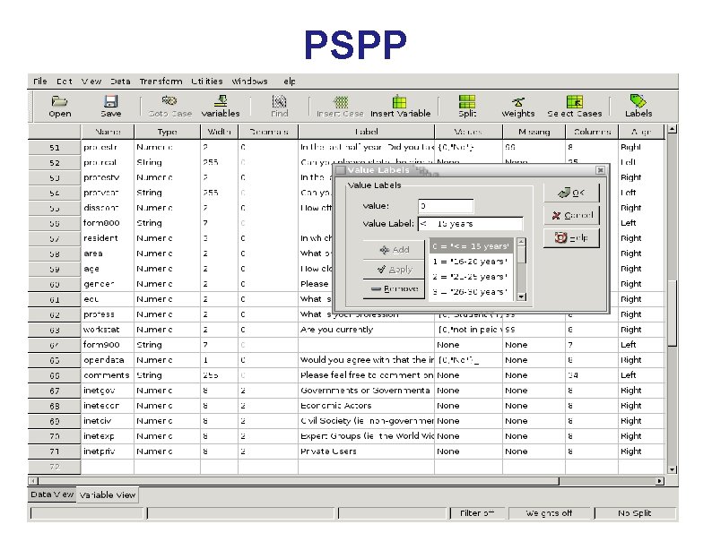Select the '1 = 16-20 years' list entry

pos(471,262)
